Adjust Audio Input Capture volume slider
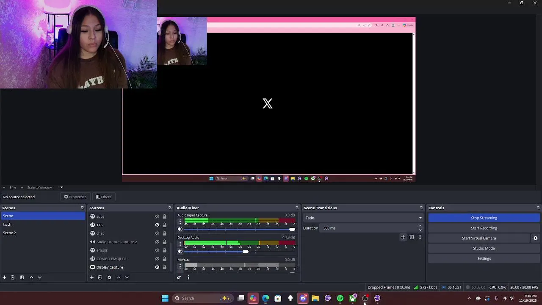This screenshot has width=542, height=305. tap(239, 229)
